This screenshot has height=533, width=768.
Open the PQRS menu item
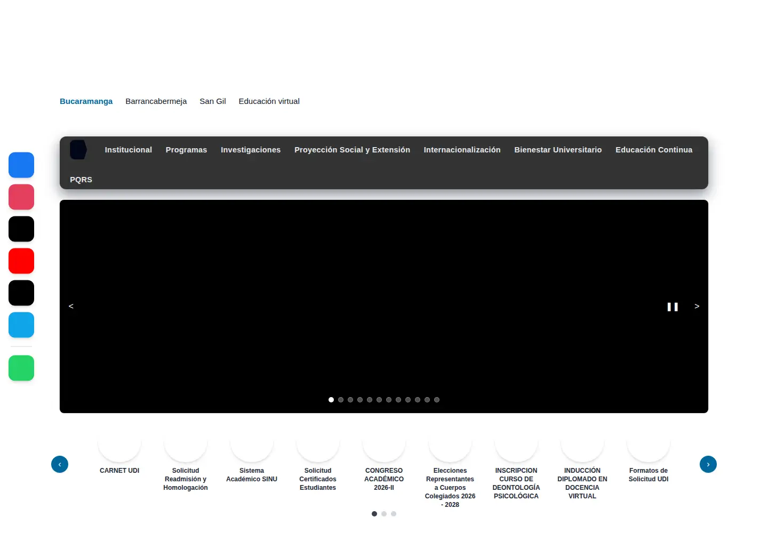pyautogui.click(x=81, y=180)
